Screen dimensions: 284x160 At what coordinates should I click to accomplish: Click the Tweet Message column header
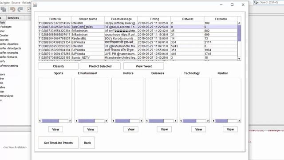point(121,19)
